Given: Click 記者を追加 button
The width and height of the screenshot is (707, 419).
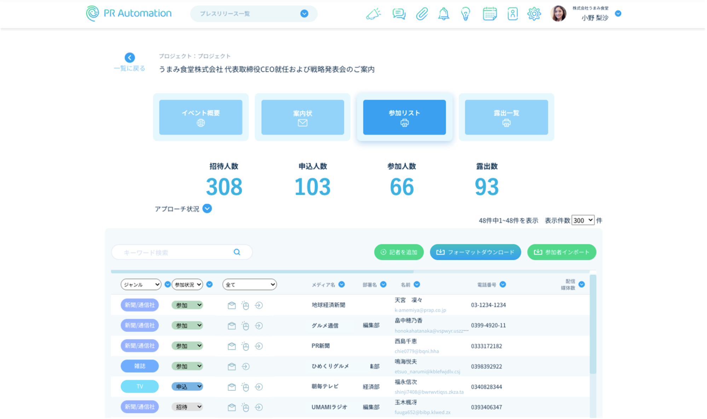Looking at the screenshot, I should [x=399, y=252].
